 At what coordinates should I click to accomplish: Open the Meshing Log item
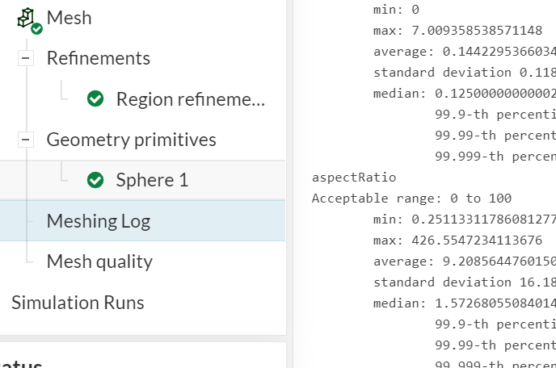pos(99,221)
